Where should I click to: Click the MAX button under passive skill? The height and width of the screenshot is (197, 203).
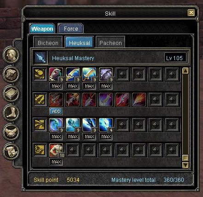(56, 162)
